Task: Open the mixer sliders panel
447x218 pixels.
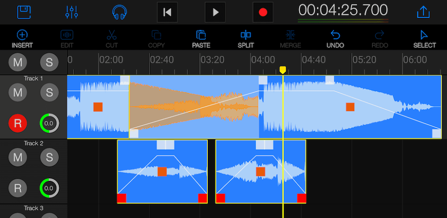Action: click(x=72, y=12)
